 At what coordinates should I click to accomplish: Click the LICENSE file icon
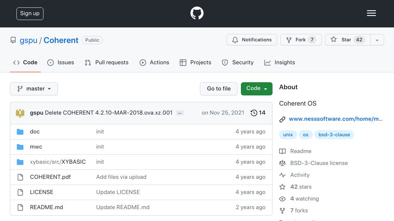[x=20, y=192]
